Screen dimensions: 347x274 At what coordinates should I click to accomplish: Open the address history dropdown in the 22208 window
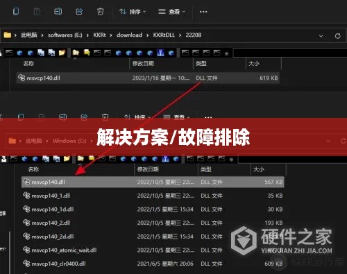pyautogui.click(x=321, y=36)
